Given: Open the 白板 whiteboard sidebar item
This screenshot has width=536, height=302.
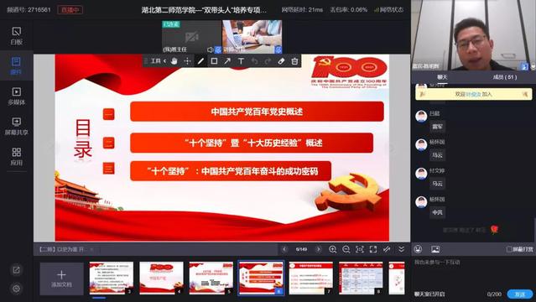Looking at the screenshot, I should [x=17, y=36].
